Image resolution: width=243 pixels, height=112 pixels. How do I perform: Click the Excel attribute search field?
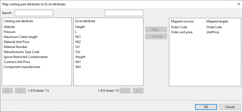124,13
